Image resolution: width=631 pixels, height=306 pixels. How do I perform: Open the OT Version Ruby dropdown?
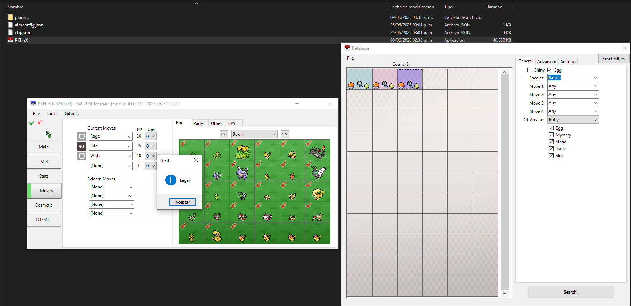point(573,120)
